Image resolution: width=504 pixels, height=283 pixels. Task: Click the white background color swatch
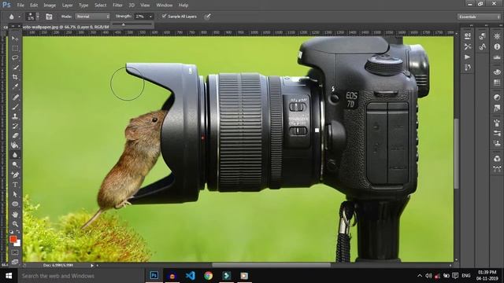click(x=18, y=244)
